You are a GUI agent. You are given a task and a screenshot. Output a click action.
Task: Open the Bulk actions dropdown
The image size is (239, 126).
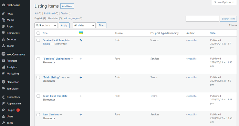46,25
